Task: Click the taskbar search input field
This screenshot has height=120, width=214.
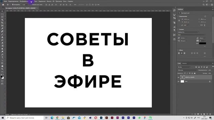Action: coord(24,118)
